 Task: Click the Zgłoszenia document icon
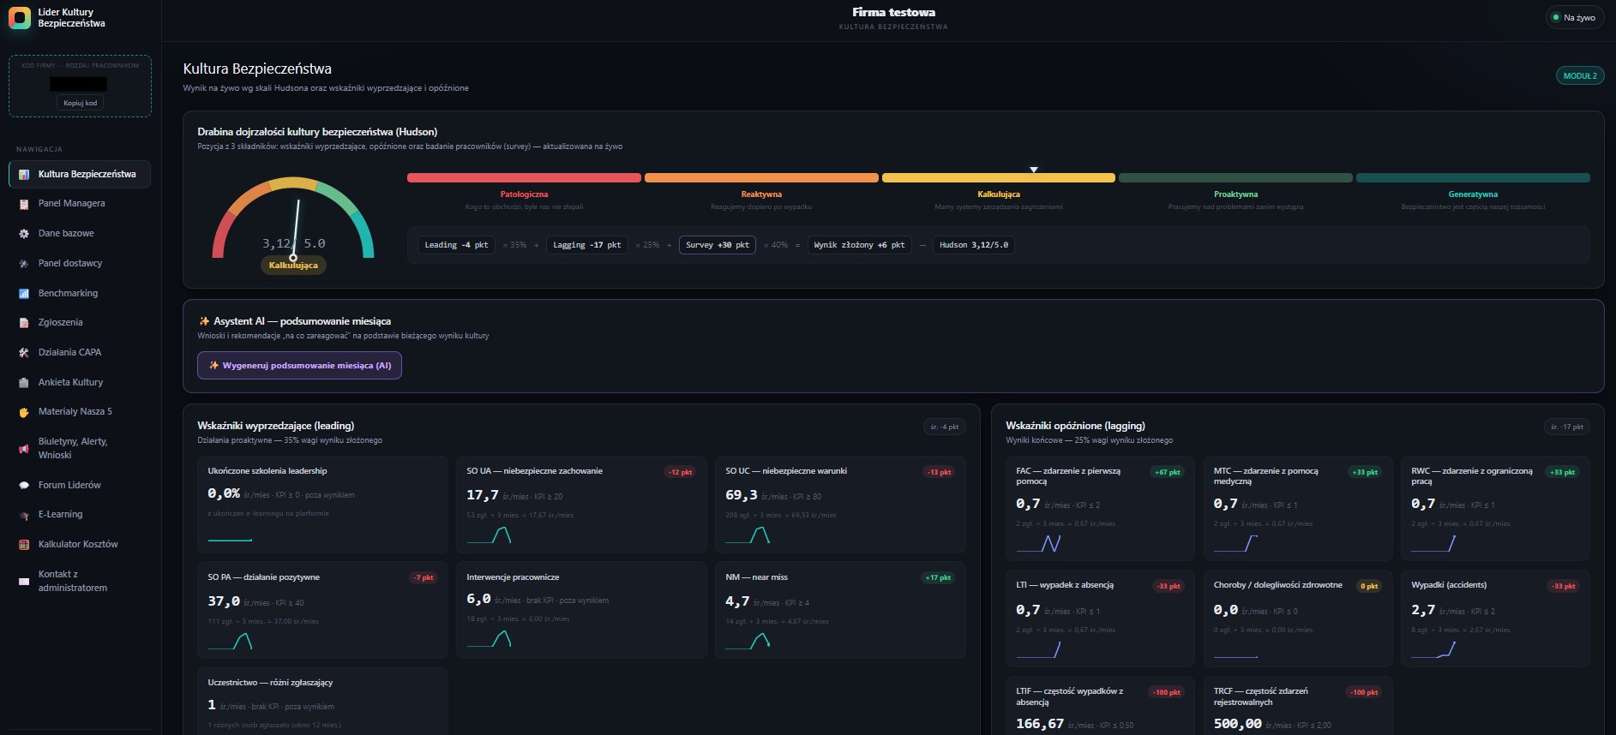24,323
